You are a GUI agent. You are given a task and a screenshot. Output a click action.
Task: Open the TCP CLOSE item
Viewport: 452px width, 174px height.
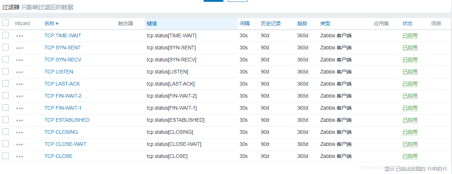pos(58,156)
